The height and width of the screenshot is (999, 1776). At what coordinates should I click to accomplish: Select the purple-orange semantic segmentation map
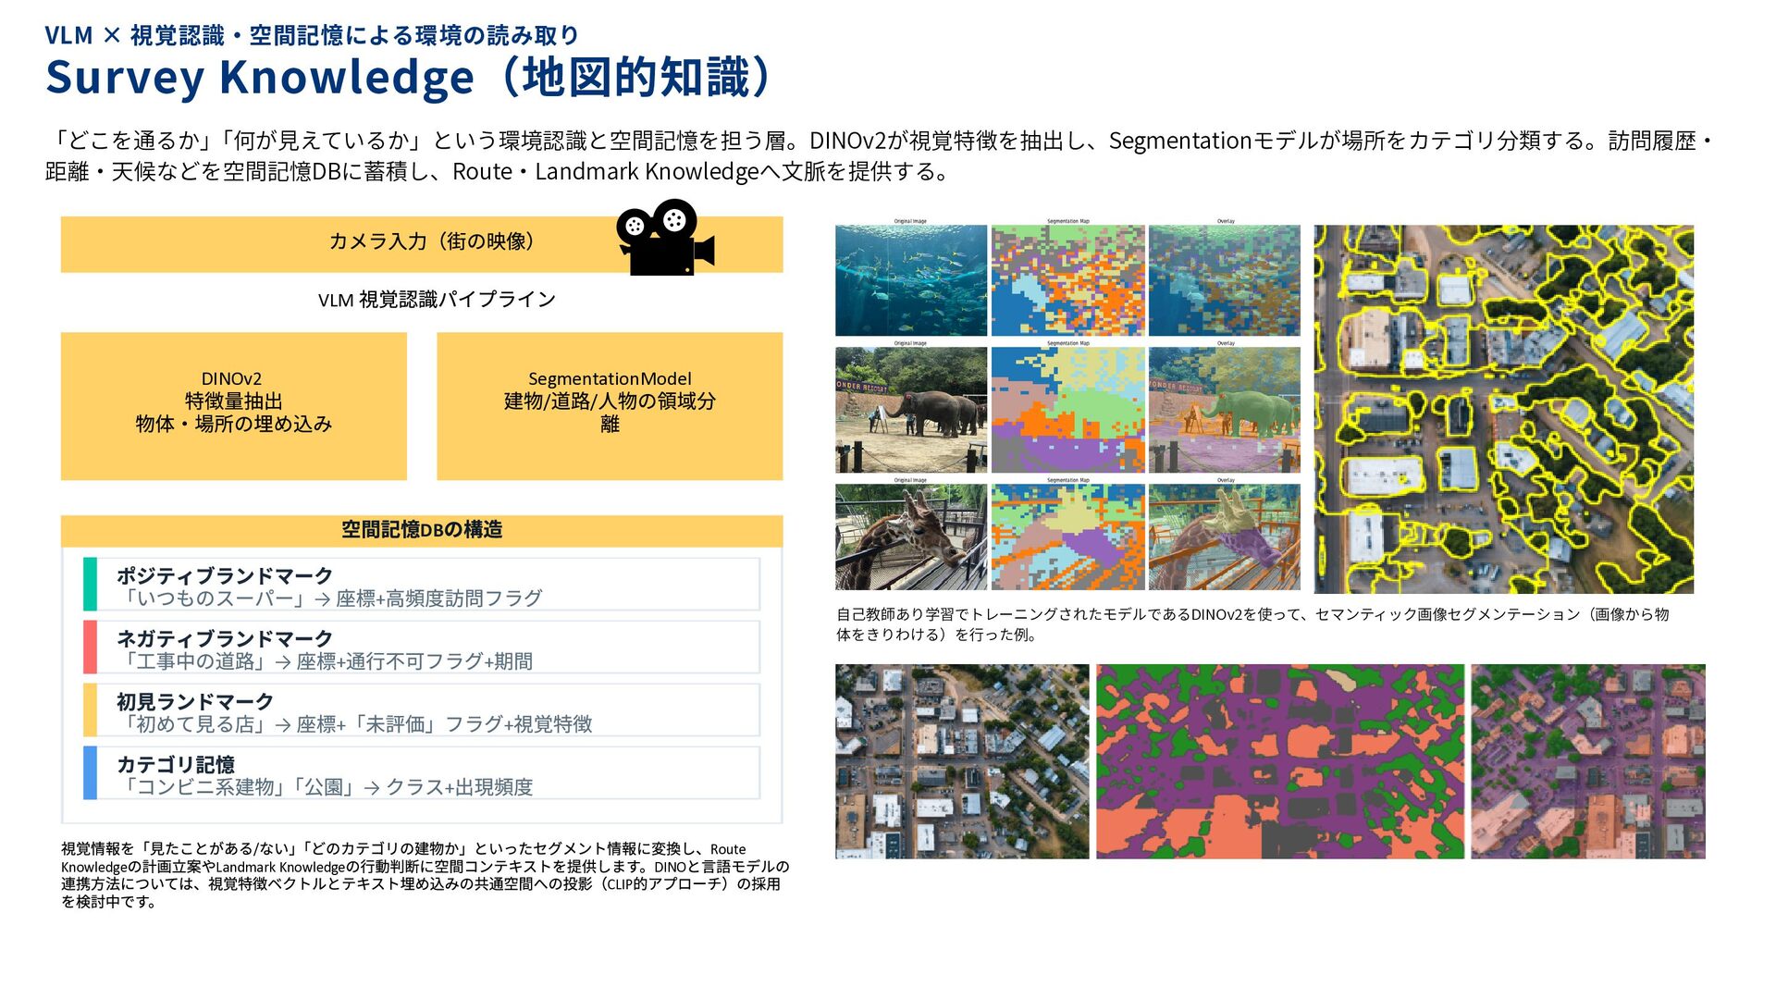coord(1279,760)
